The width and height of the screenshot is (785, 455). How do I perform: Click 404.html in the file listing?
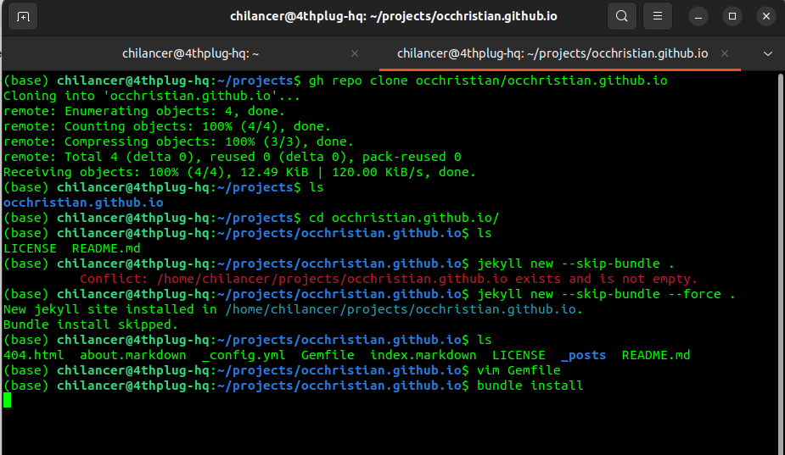(x=34, y=355)
